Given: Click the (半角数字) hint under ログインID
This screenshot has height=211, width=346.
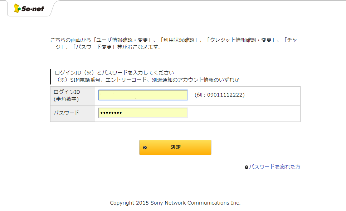Looking at the screenshot, I should (x=66, y=99).
